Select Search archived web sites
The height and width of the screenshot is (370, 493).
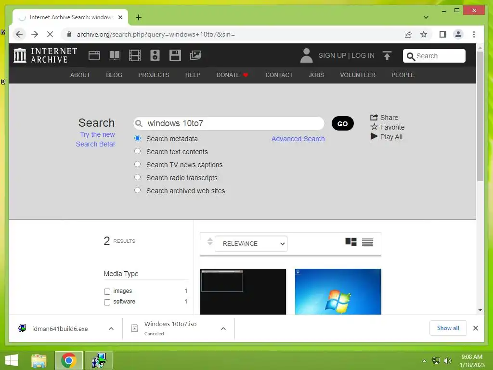tap(137, 190)
